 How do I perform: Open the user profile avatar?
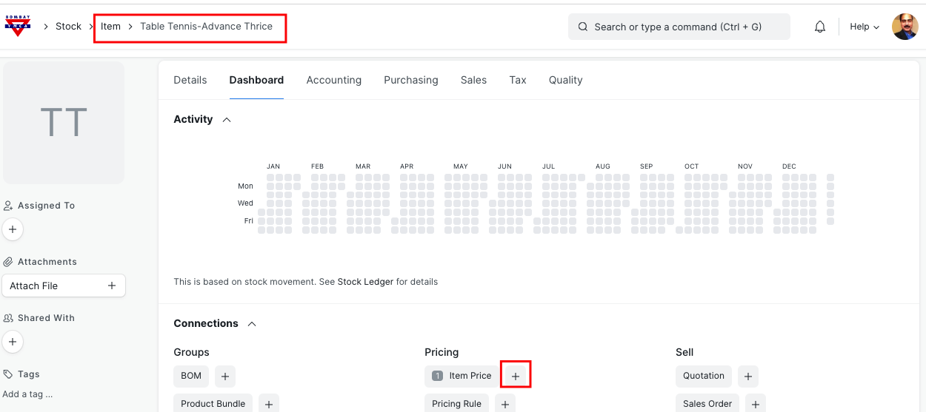coord(905,27)
